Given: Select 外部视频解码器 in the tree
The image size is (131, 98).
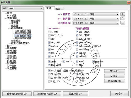Looking at the screenshot, I should (23, 33).
